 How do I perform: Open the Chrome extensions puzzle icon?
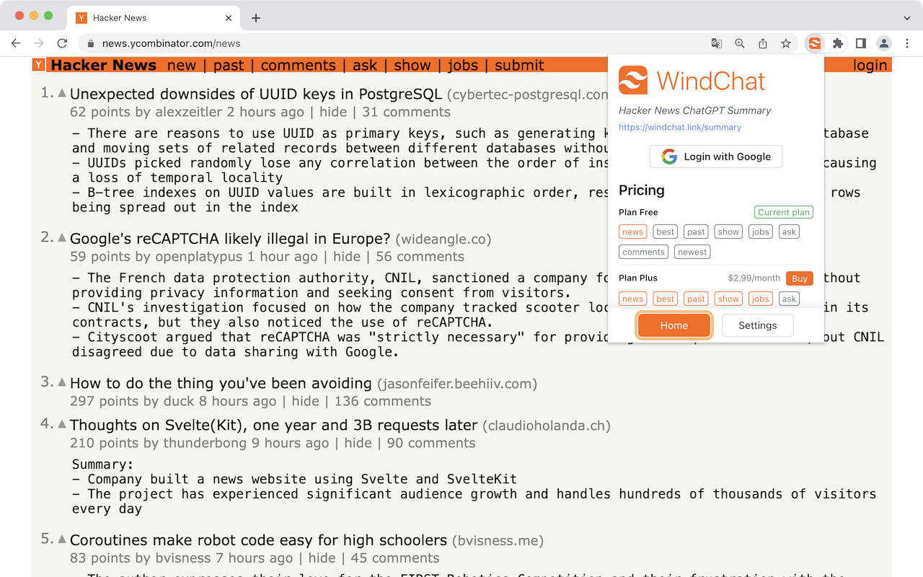pyautogui.click(x=838, y=43)
